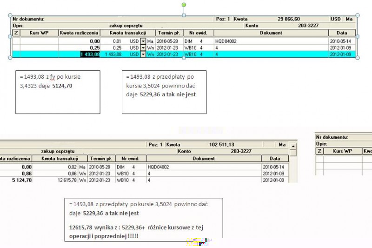Click the 203-3227 Konto value in the upper table
The width and height of the screenshot is (372, 248).
308,26
